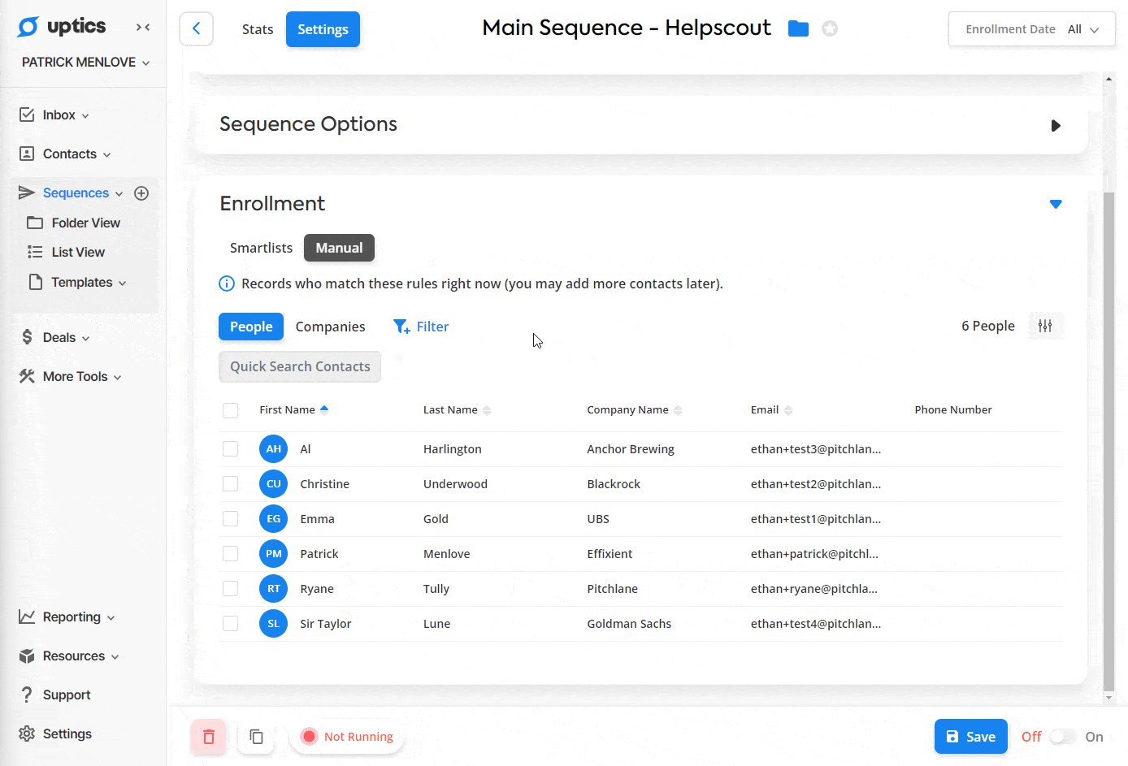Star the Main Sequence - Helpscout sequence

[830, 28]
